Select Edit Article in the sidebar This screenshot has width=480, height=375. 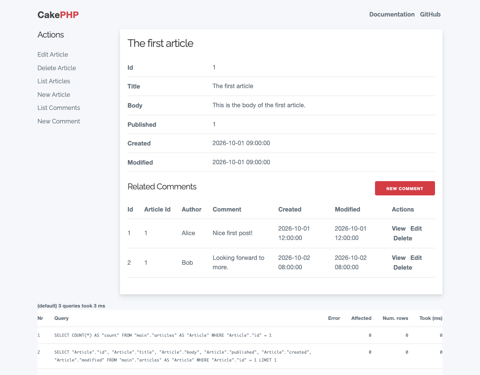53,54
